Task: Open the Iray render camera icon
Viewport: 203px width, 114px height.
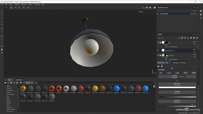Action: coord(154,8)
